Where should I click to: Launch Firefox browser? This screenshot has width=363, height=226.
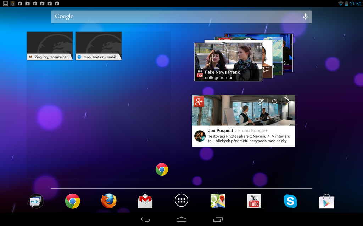pos(108,201)
